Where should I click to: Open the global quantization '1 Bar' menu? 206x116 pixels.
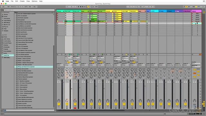35,7
